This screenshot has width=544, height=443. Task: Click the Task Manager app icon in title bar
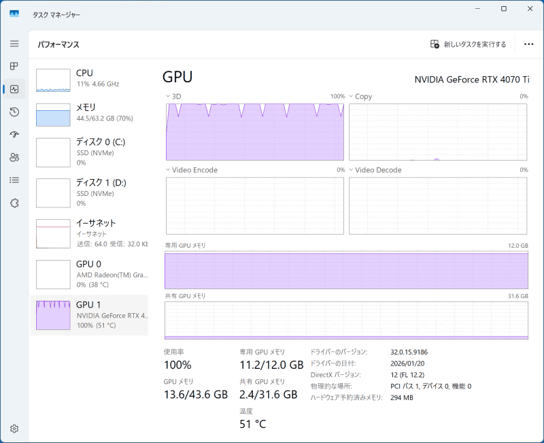[14, 14]
